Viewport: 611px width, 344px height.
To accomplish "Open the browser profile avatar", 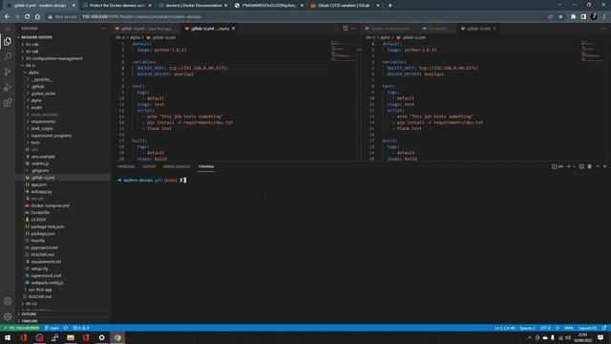I will pyautogui.click(x=594, y=16).
